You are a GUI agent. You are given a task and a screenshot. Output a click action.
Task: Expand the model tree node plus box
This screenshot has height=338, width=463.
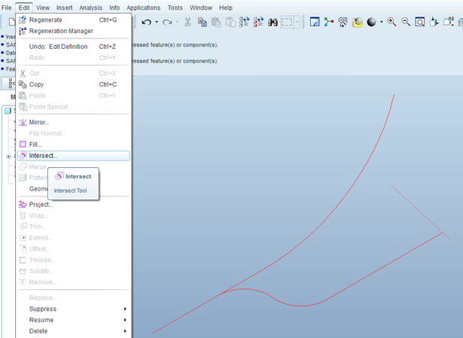point(8,157)
